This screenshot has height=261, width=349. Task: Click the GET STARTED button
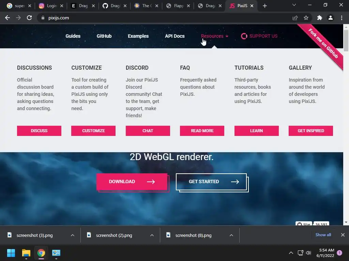tap(211, 181)
